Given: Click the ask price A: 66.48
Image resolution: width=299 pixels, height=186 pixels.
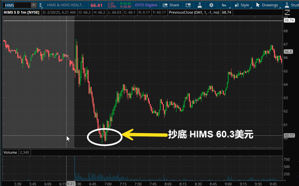Looking at the screenshot, I should tap(126, 7).
